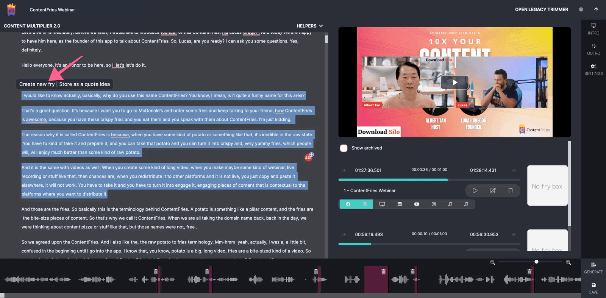
Task: Click paragraph starting "Hello everyone"
Action: click(x=84, y=65)
